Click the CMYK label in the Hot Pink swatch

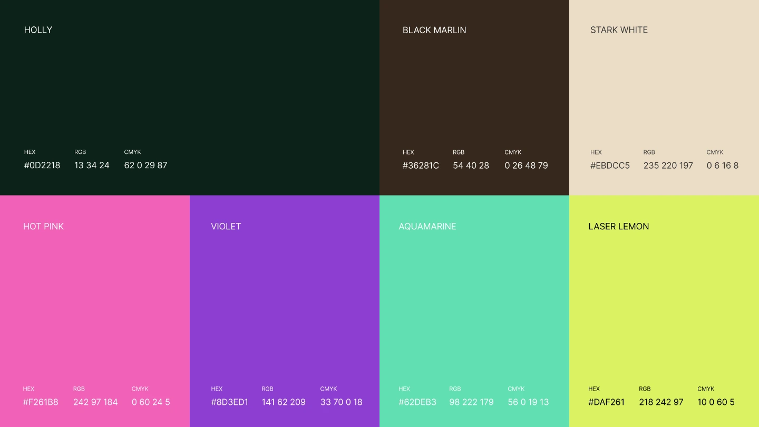(140, 389)
